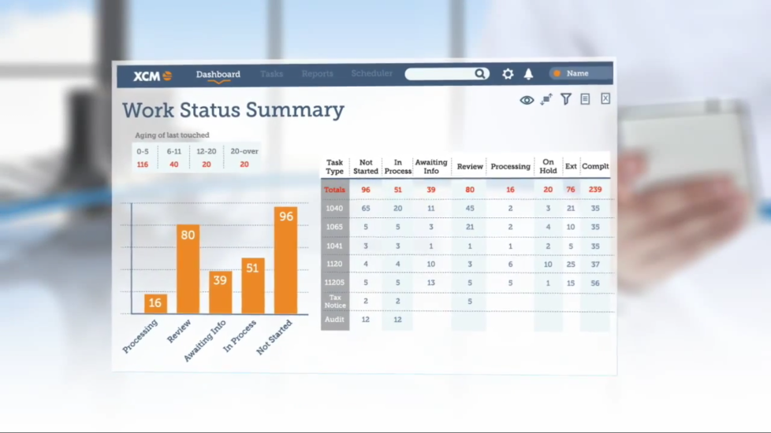The height and width of the screenshot is (433, 771).
Task: Open the Tasks tab
Action: pos(271,74)
